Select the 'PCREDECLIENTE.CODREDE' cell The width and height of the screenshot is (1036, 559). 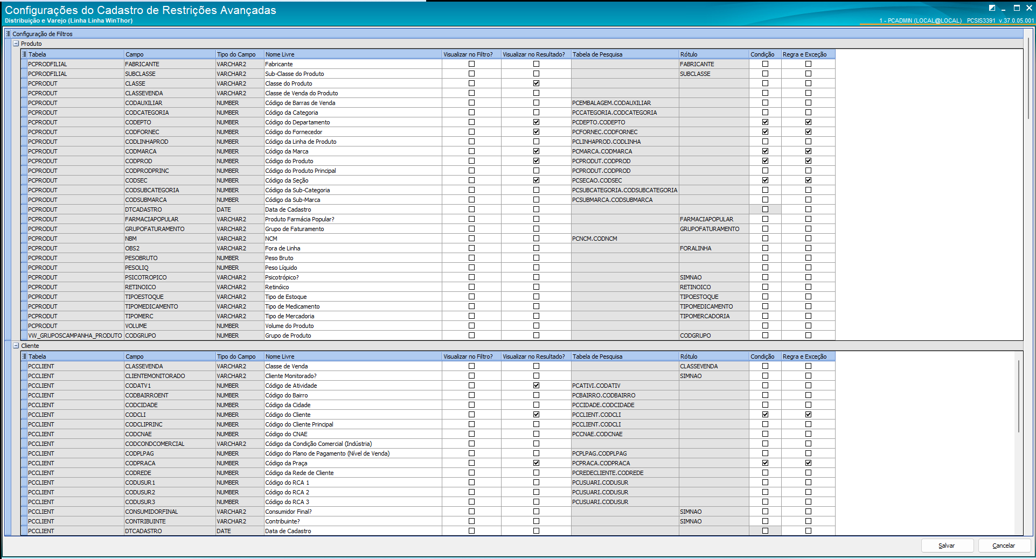click(x=625, y=473)
